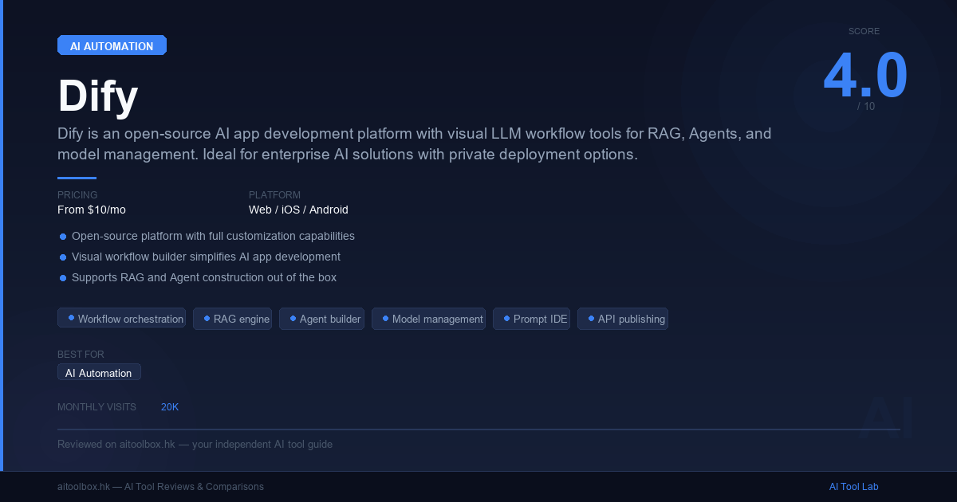Click the AI AUTOMATION category badge
957x502 pixels.
[x=112, y=45]
